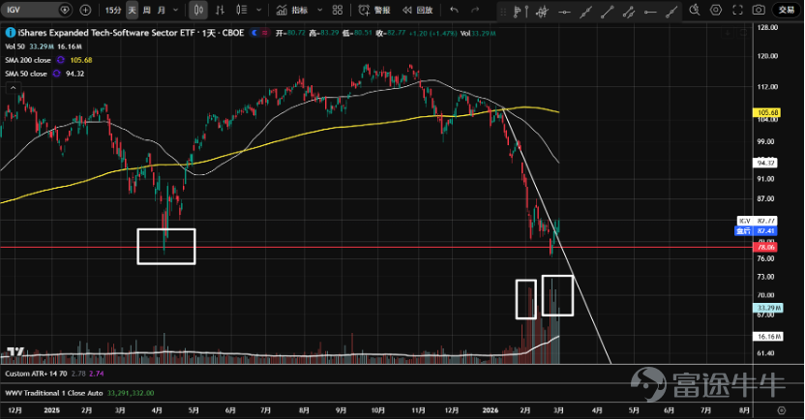Select the 周 weekly timeframe
This screenshot has height=420, width=805.
pyautogui.click(x=147, y=10)
